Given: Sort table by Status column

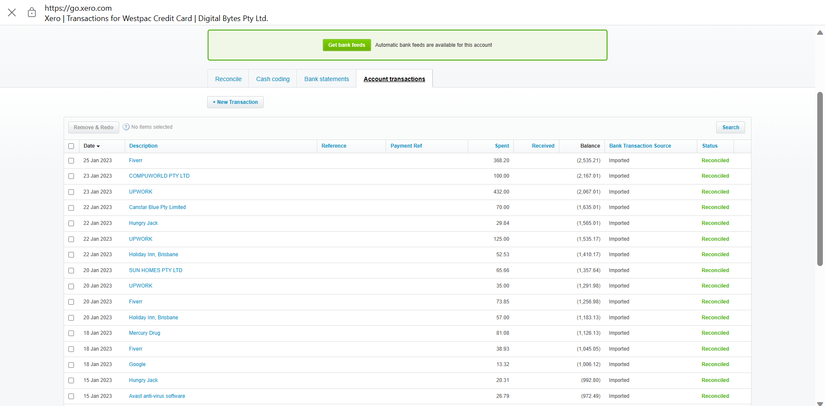Looking at the screenshot, I should point(709,146).
